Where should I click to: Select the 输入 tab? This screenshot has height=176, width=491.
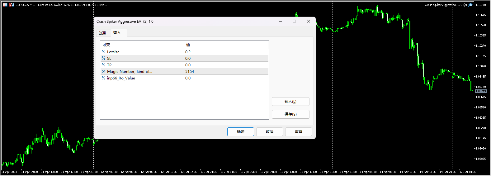[117, 33]
